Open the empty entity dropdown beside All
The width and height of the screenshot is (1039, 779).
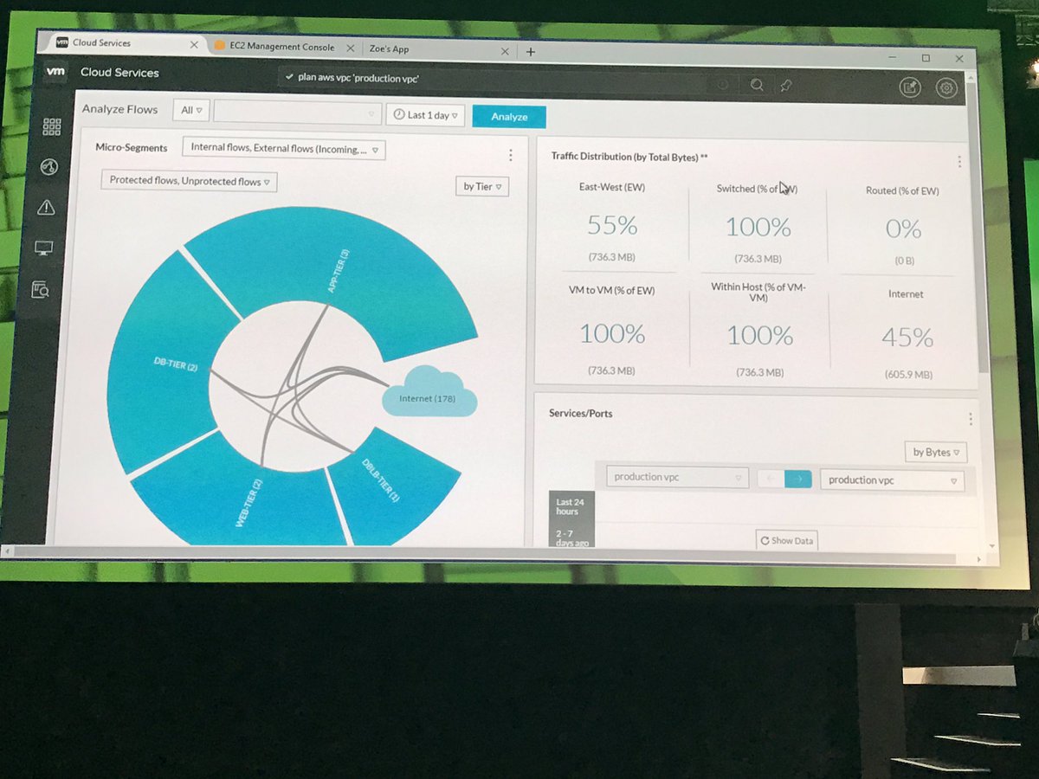[x=298, y=113]
